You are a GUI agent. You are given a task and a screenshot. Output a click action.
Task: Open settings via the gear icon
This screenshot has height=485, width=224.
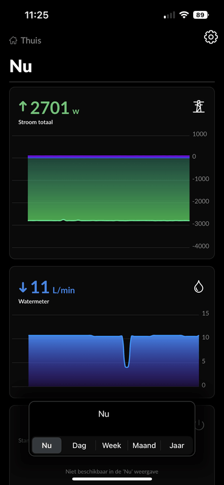pos(211,38)
